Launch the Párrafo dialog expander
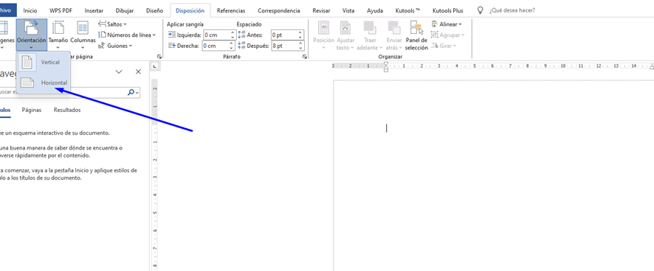The height and width of the screenshot is (271, 654). [x=305, y=57]
